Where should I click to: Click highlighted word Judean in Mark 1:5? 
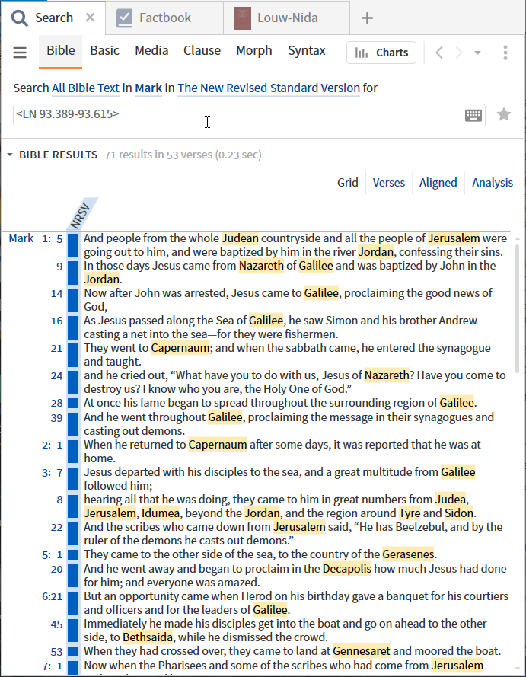pyautogui.click(x=240, y=238)
